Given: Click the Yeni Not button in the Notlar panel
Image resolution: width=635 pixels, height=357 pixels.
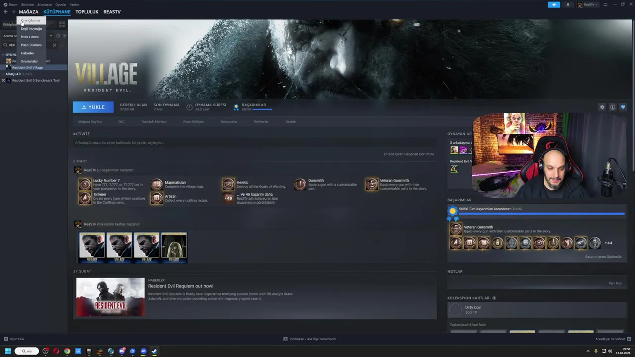Looking at the screenshot, I should point(615,283).
